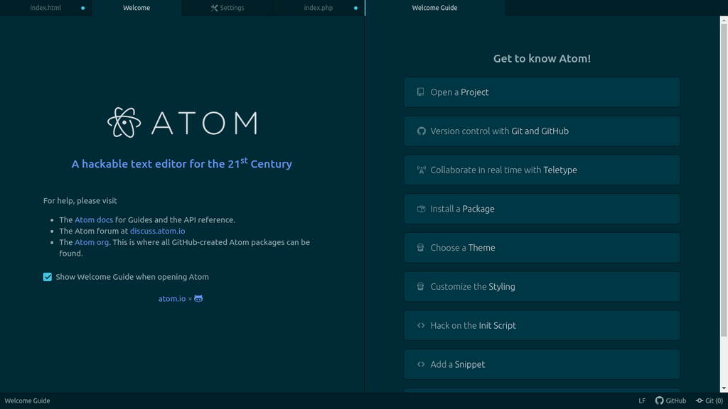Image resolution: width=728 pixels, height=409 pixels.
Task: Expand Hack on the Init Script
Action: pos(542,325)
